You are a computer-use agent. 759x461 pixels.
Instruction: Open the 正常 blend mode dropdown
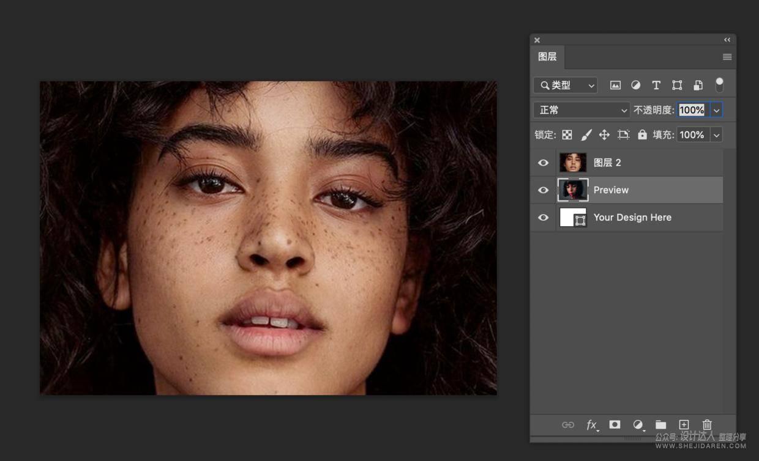pos(581,110)
